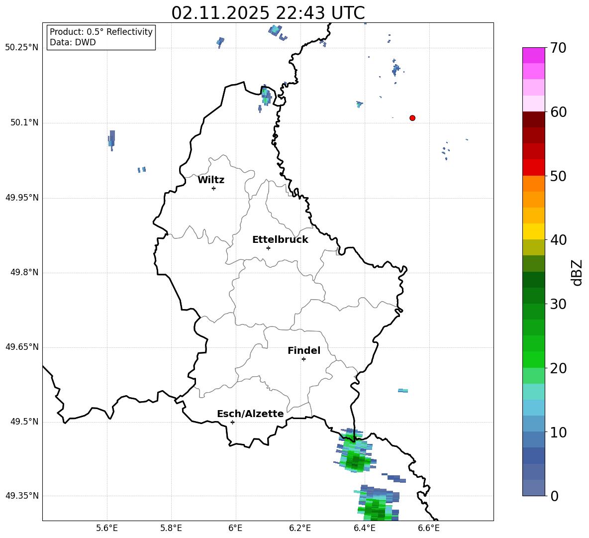Viewport: 589px width, 538px height.
Task: Click the 5.6°E longitude label
Action: click(x=107, y=528)
